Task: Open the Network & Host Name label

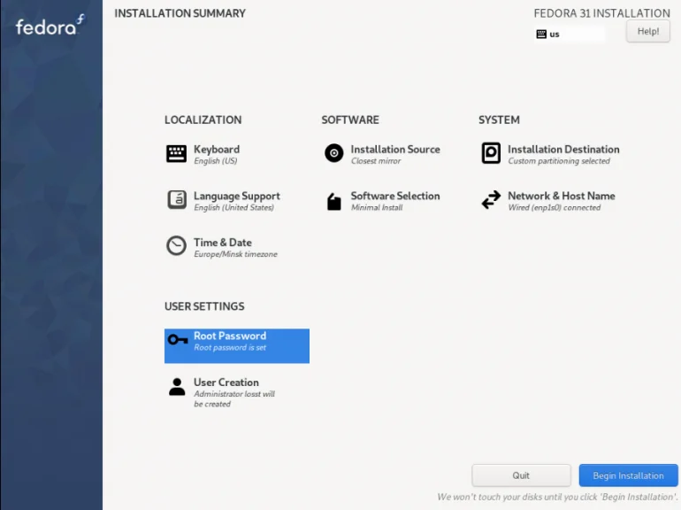Action: 562,196
